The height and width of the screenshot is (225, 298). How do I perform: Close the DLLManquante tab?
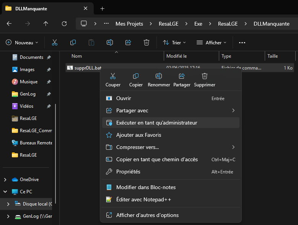pyautogui.click(x=86, y=8)
